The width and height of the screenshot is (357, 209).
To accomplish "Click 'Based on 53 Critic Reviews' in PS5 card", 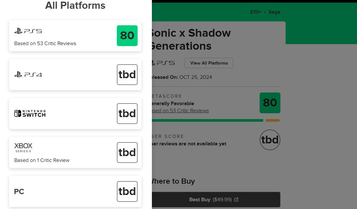I will tap(45, 43).
